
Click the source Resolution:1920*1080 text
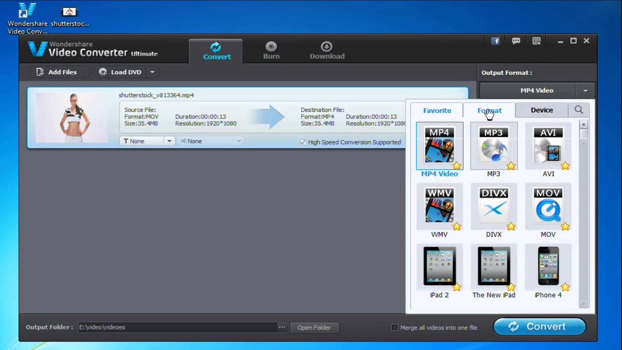(206, 123)
